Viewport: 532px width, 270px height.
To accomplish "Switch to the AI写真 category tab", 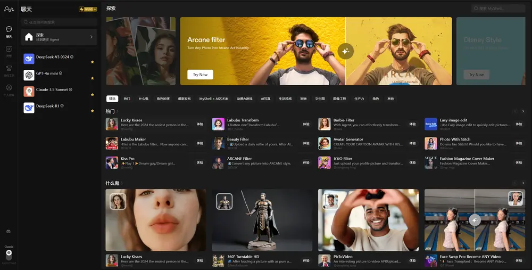I will (265, 99).
